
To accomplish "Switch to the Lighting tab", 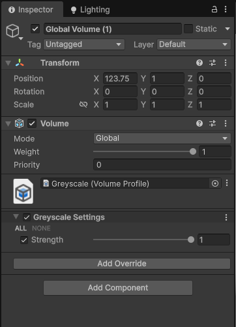I will click(x=91, y=10).
